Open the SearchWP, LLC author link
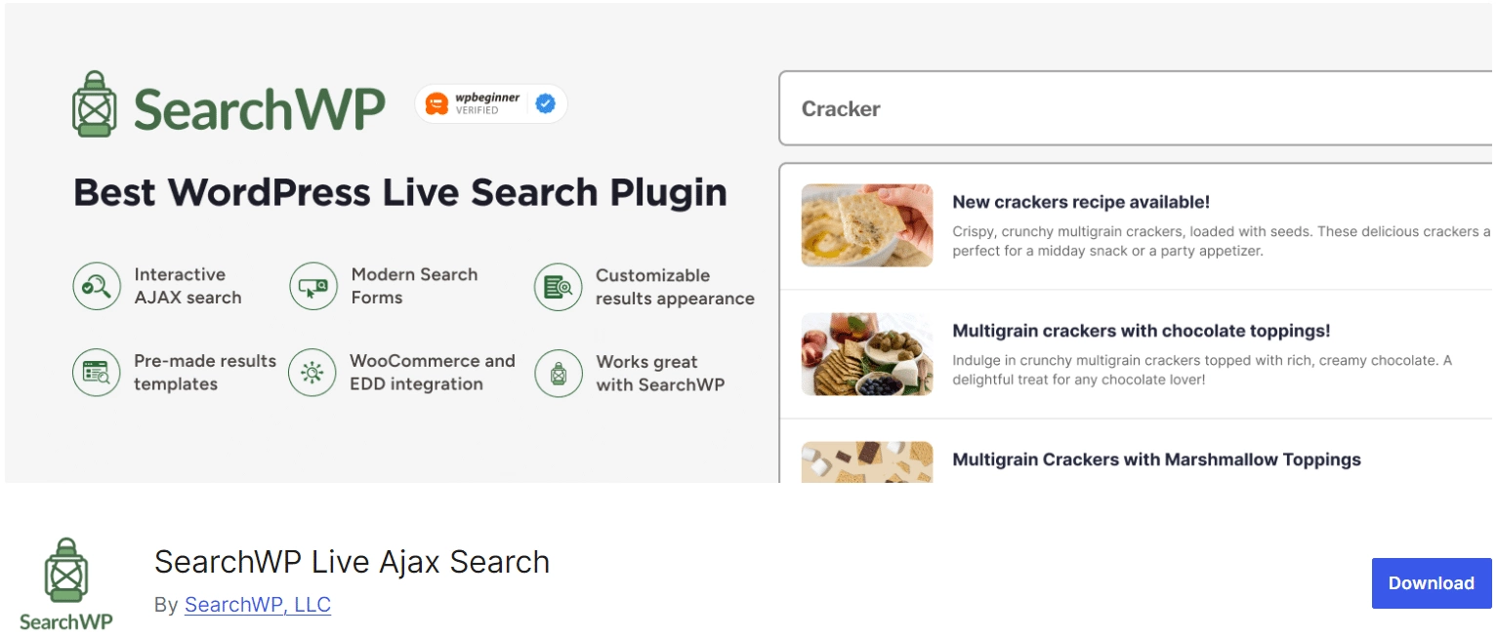The image size is (1497, 638). (x=257, y=605)
